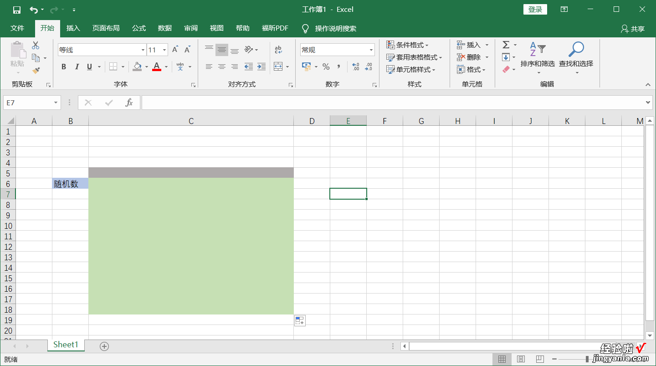656x366 pixels.
Task: Switch to Page Layout view in status bar
Action: click(x=521, y=359)
